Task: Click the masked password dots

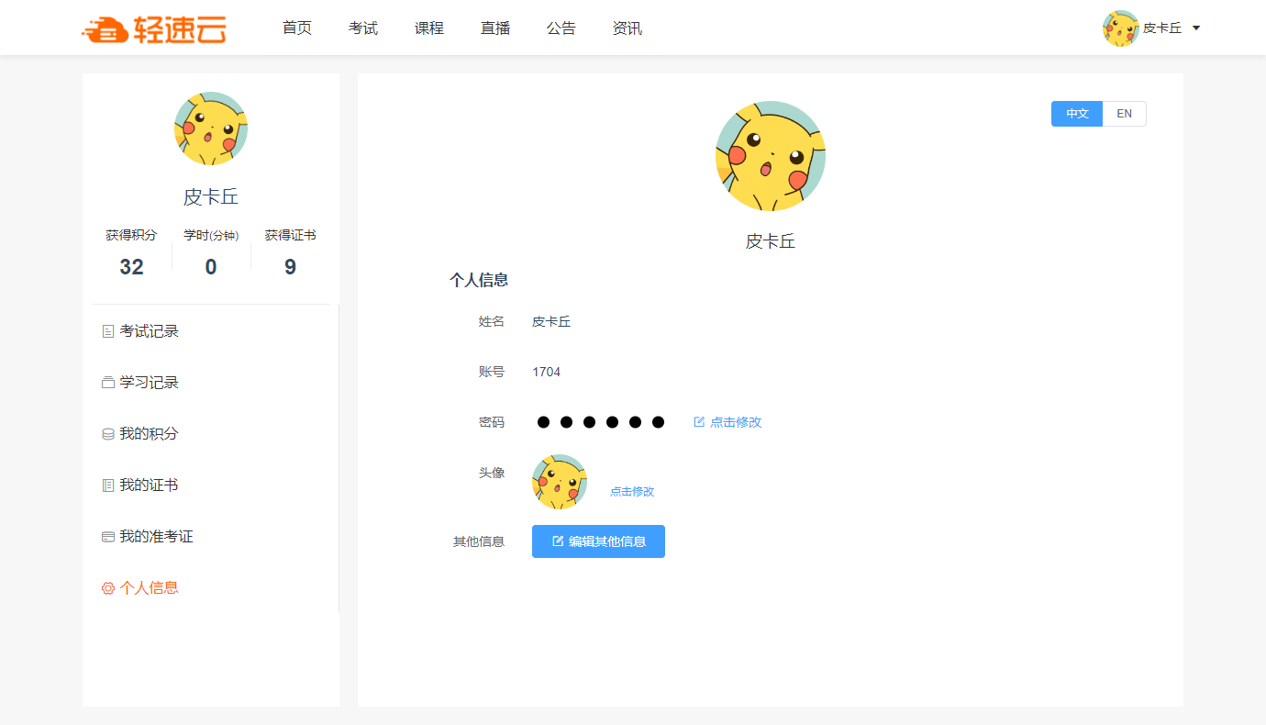Action: coord(601,422)
